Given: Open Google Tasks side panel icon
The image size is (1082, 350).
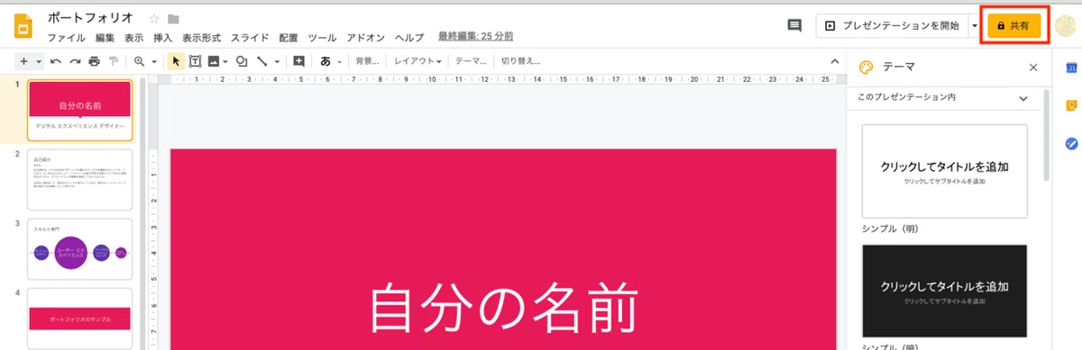Looking at the screenshot, I should [1071, 143].
